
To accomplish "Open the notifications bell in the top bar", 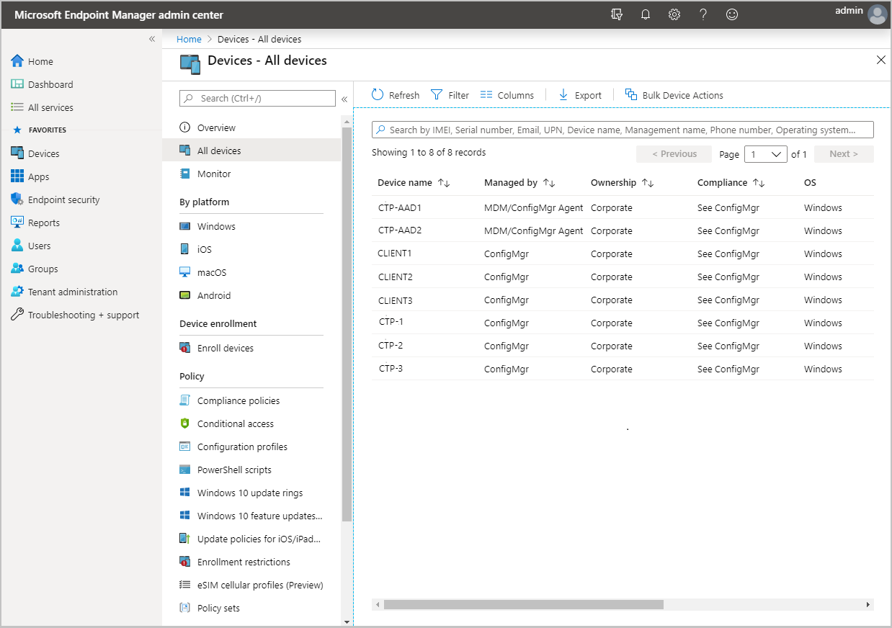I will pyautogui.click(x=645, y=14).
